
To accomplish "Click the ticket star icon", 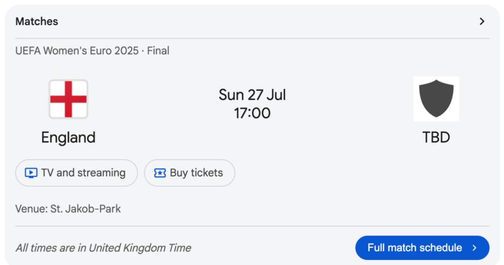I will coord(160,173).
